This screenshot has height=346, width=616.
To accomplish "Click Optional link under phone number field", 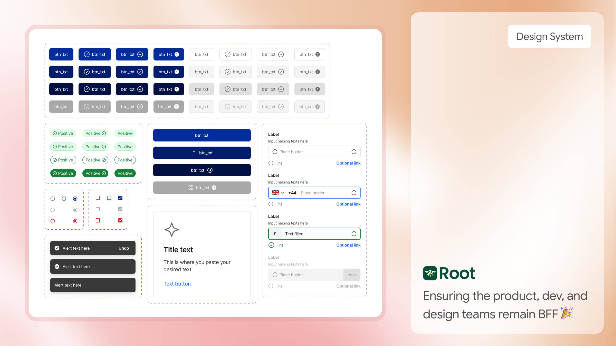I will pos(348,204).
